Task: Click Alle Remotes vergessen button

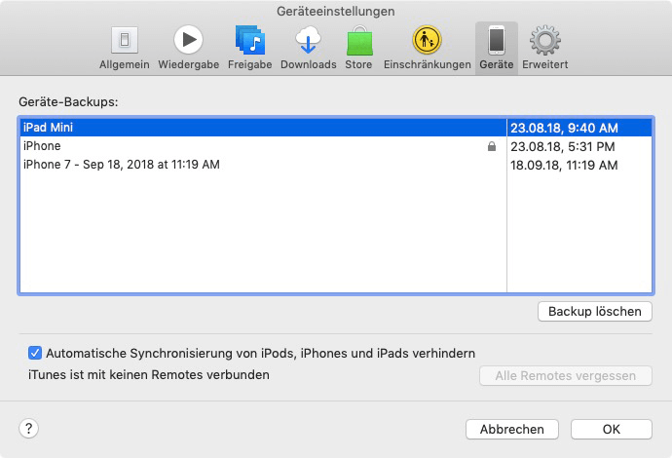Action: point(566,376)
